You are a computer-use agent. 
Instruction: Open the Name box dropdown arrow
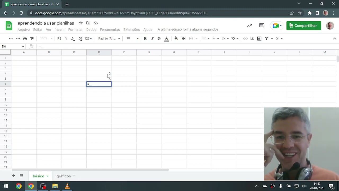coord(23,47)
